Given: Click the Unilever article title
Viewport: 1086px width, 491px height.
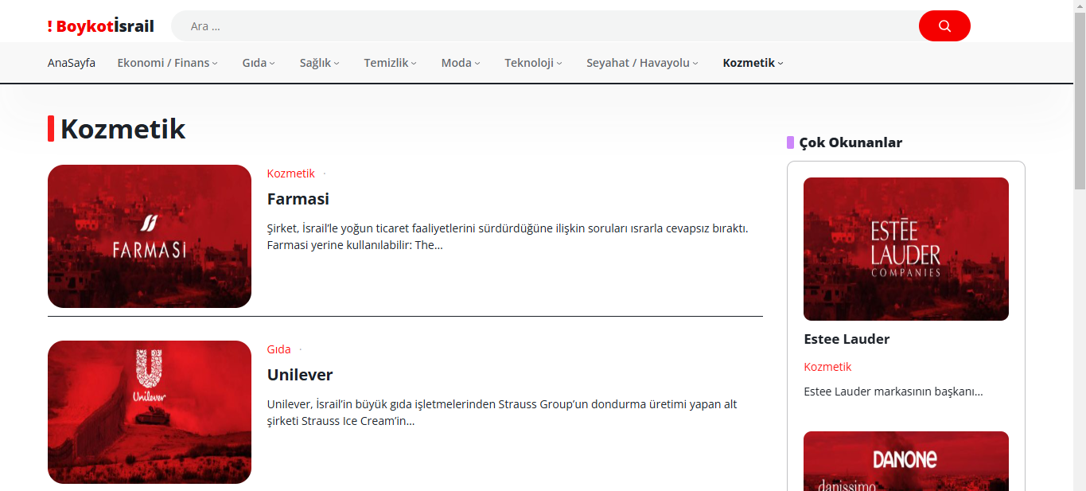Looking at the screenshot, I should [300, 375].
